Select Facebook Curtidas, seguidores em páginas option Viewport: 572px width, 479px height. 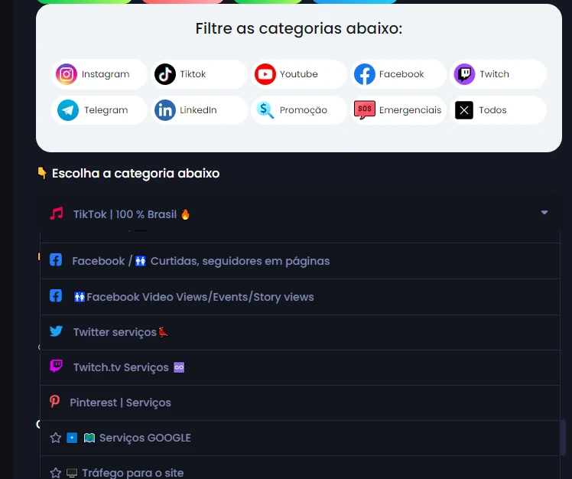(x=300, y=261)
